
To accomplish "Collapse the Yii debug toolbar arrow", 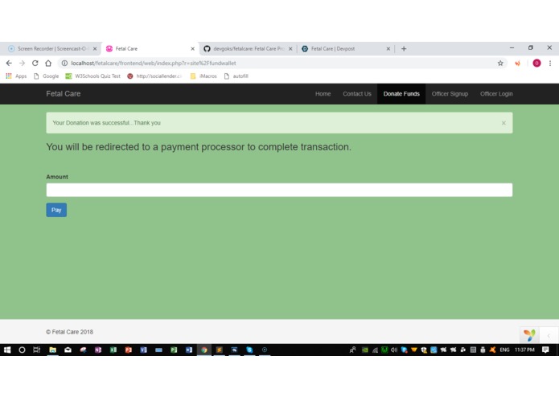I will pyautogui.click(x=549, y=335).
